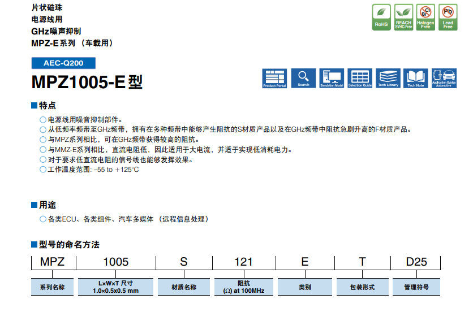Click the 121 impedance code segment
The width and height of the screenshot is (473, 312).
[244, 262]
